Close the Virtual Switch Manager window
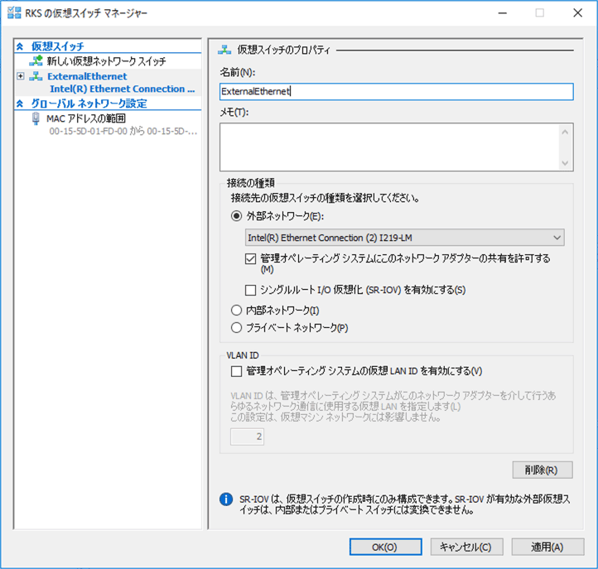 (577, 13)
